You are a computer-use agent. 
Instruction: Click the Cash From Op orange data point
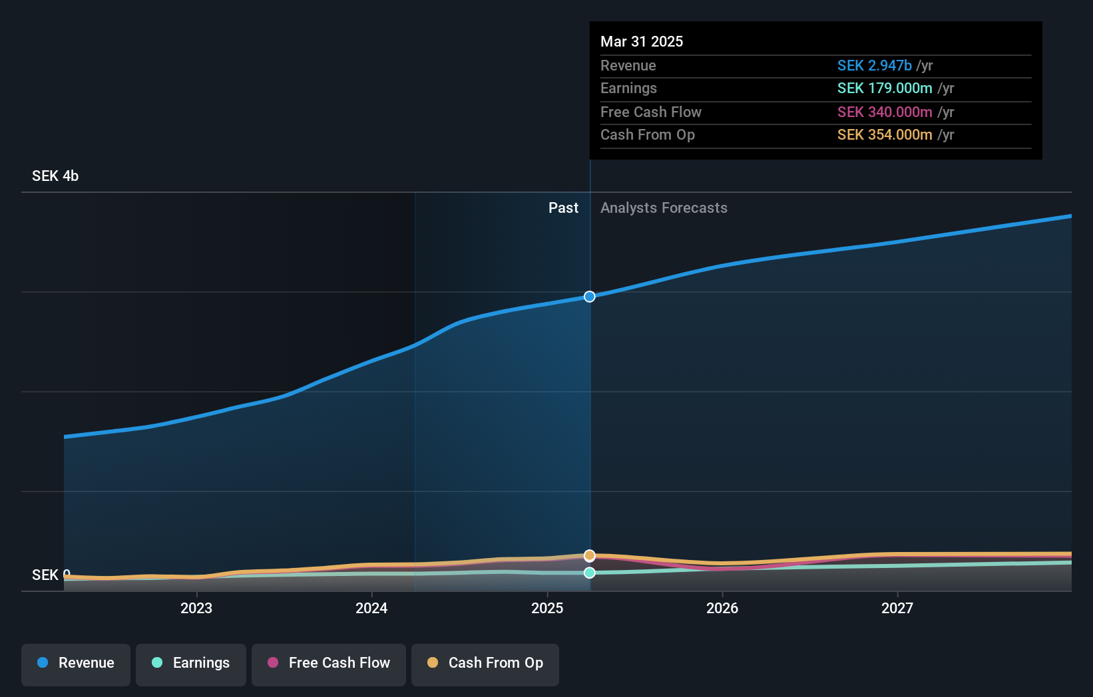pyautogui.click(x=590, y=555)
